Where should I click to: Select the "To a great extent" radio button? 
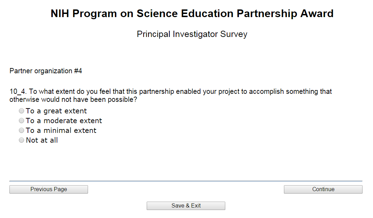(x=22, y=111)
